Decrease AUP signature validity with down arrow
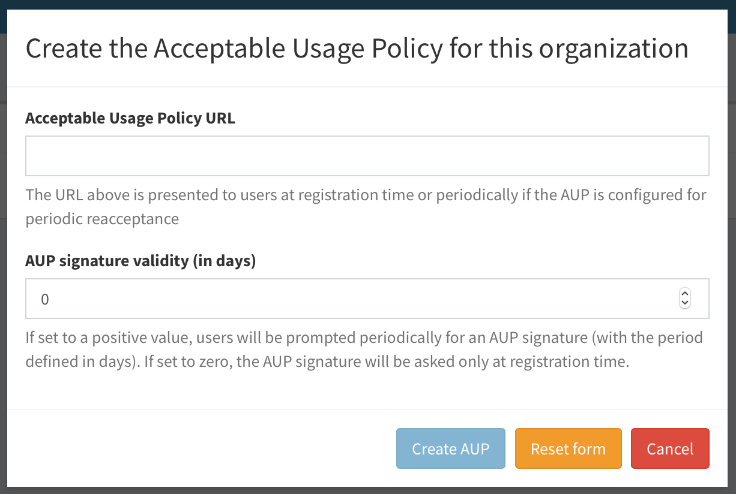736x494 pixels. coord(684,303)
